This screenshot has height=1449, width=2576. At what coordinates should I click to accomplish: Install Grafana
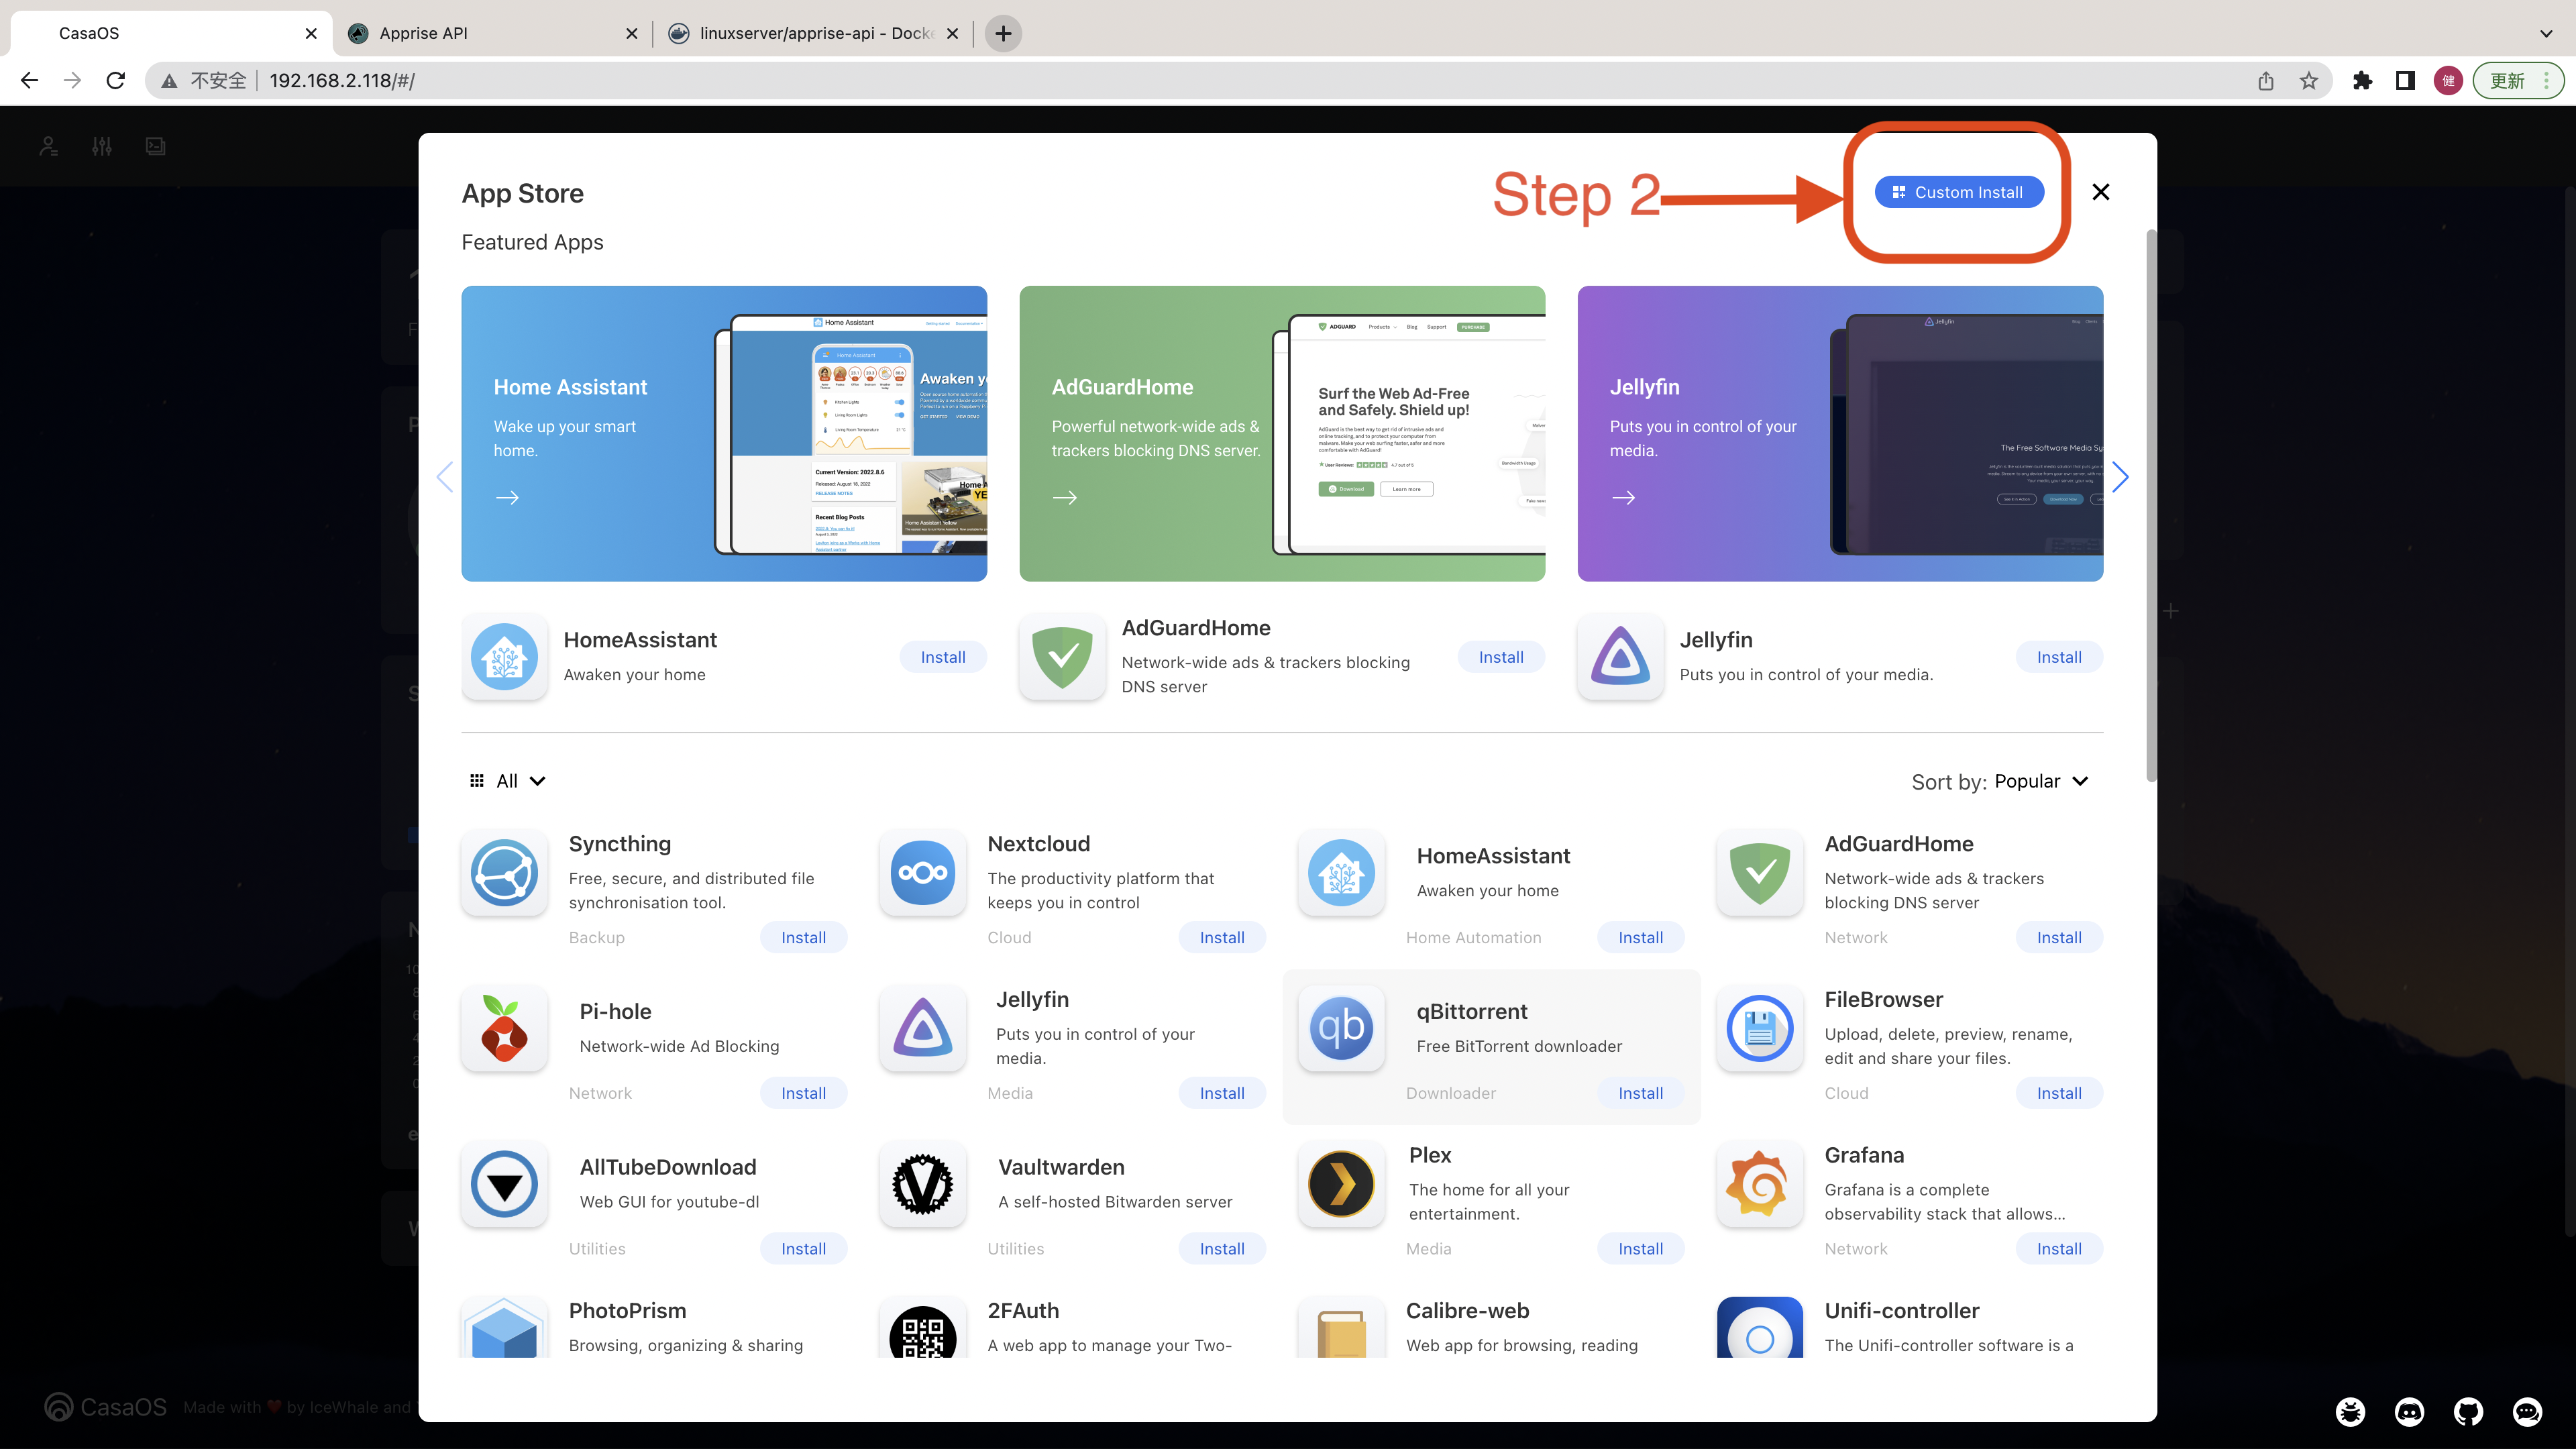click(2059, 1248)
